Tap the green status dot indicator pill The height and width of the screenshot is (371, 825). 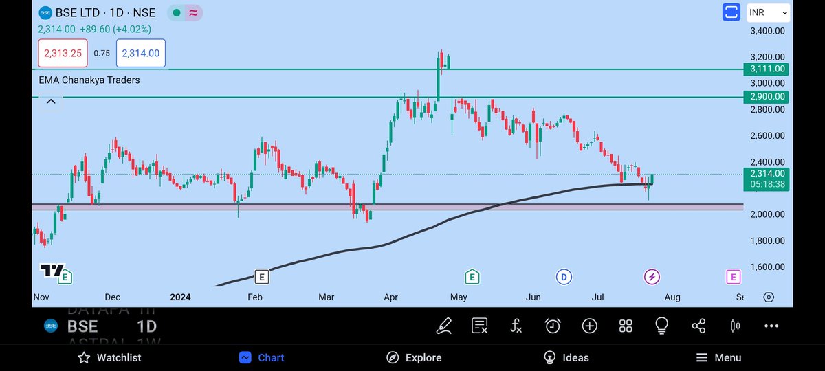coord(176,13)
